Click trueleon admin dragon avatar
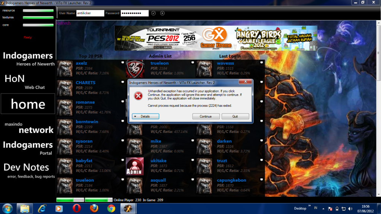 135,69
